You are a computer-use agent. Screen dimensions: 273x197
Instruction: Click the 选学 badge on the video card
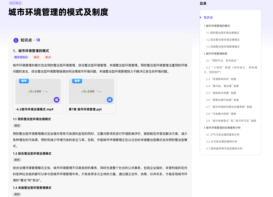click(x=24, y=81)
